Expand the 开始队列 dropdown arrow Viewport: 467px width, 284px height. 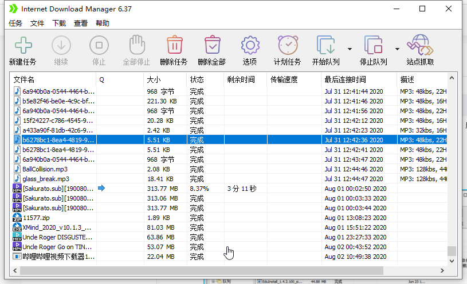tap(350, 49)
